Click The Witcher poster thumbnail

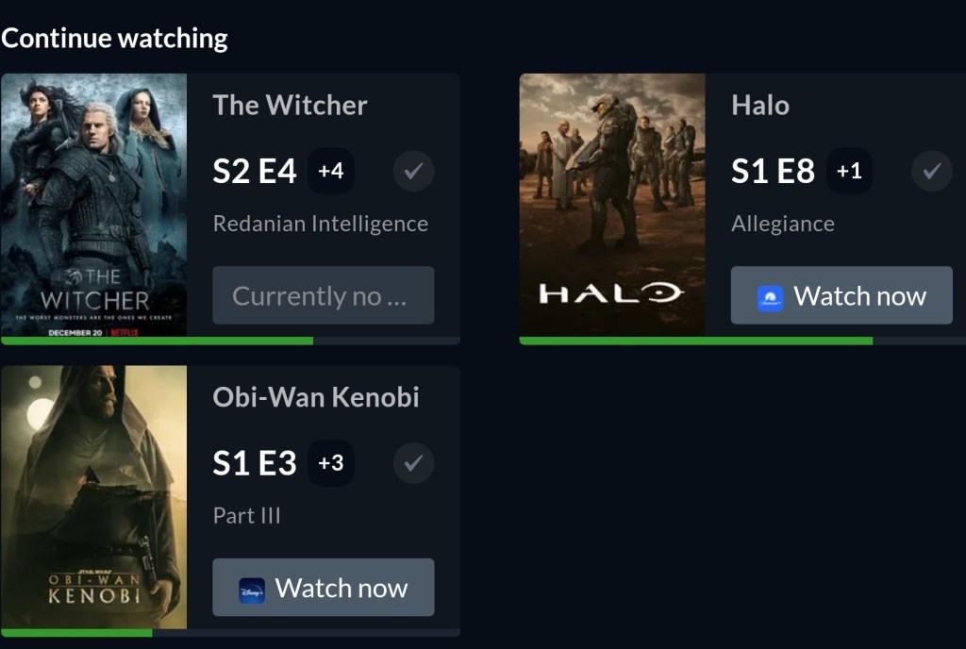click(93, 204)
